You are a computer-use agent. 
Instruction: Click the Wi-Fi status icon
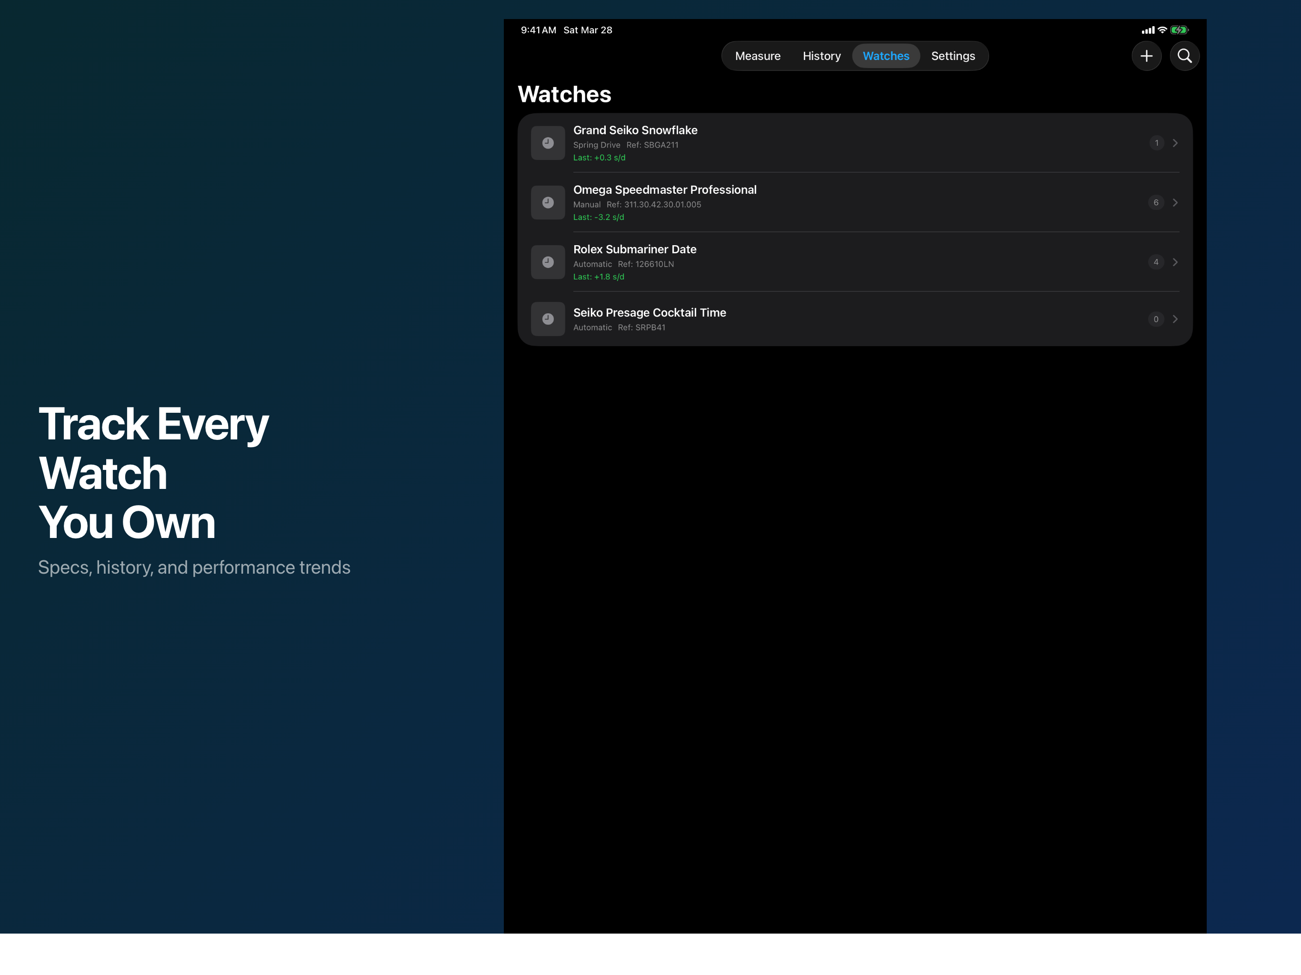pyautogui.click(x=1161, y=30)
